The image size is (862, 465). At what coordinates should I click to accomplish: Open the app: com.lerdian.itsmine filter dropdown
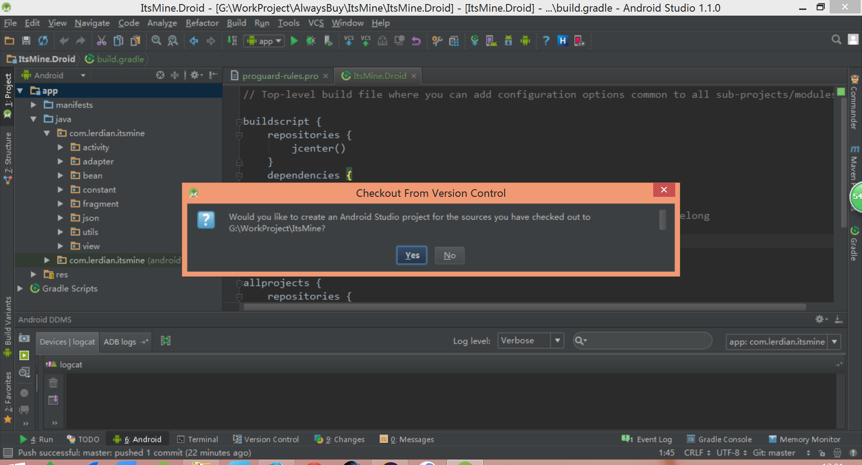pos(783,342)
